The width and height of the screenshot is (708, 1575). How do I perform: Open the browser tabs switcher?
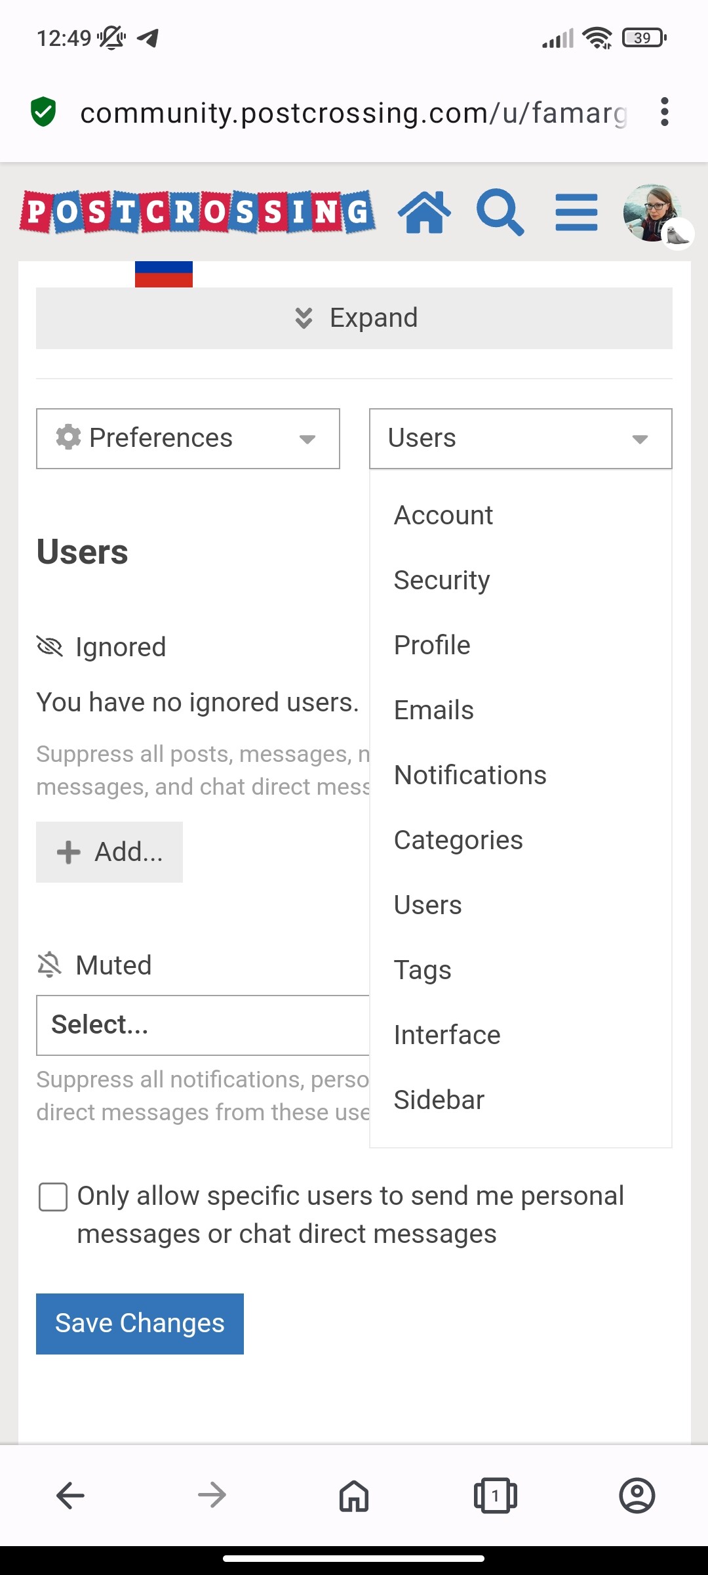pyautogui.click(x=495, y=1496)
